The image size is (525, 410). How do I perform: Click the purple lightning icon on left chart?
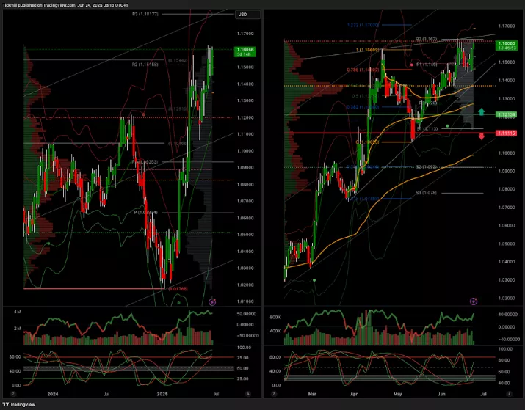(x=212, y=301)
